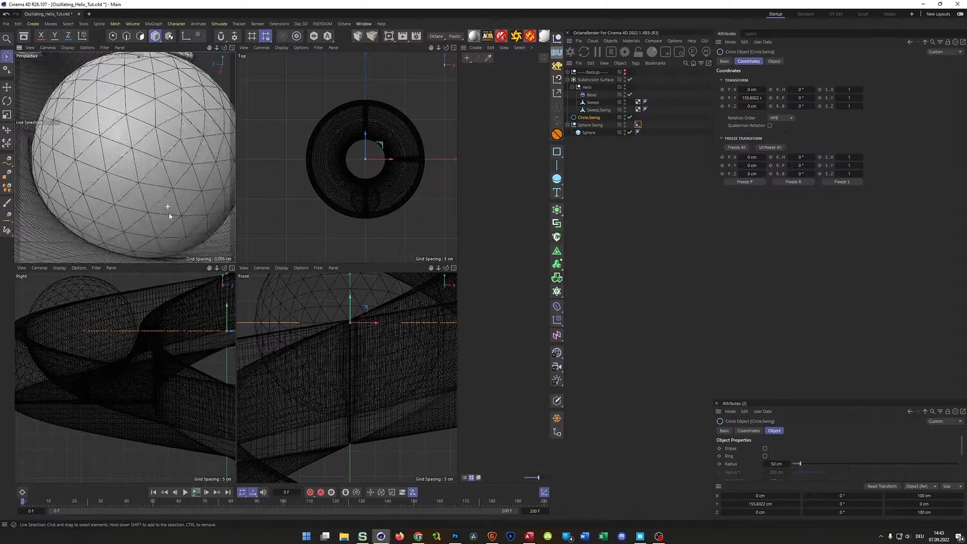Click the Octane pause render icon
967x544 pixels.
tap(598, 52)
